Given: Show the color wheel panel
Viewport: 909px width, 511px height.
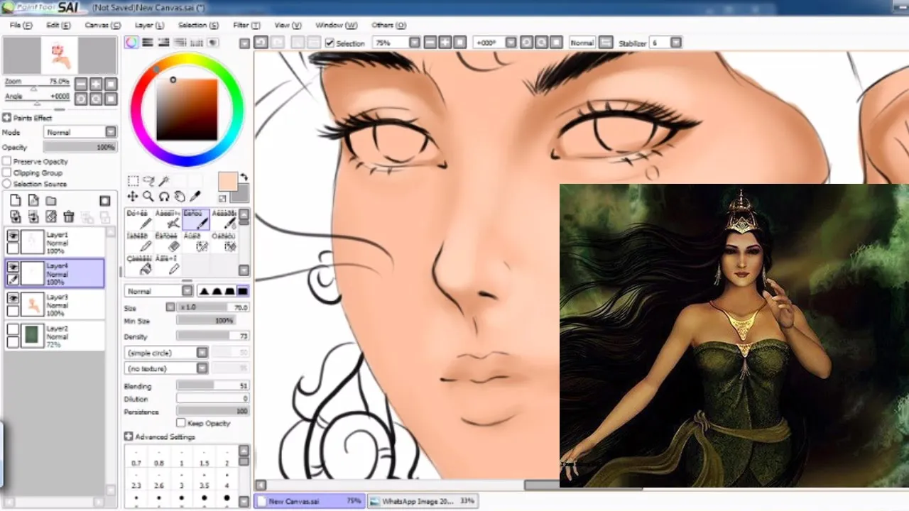Looking at the screenshot, I should [131, 43].
